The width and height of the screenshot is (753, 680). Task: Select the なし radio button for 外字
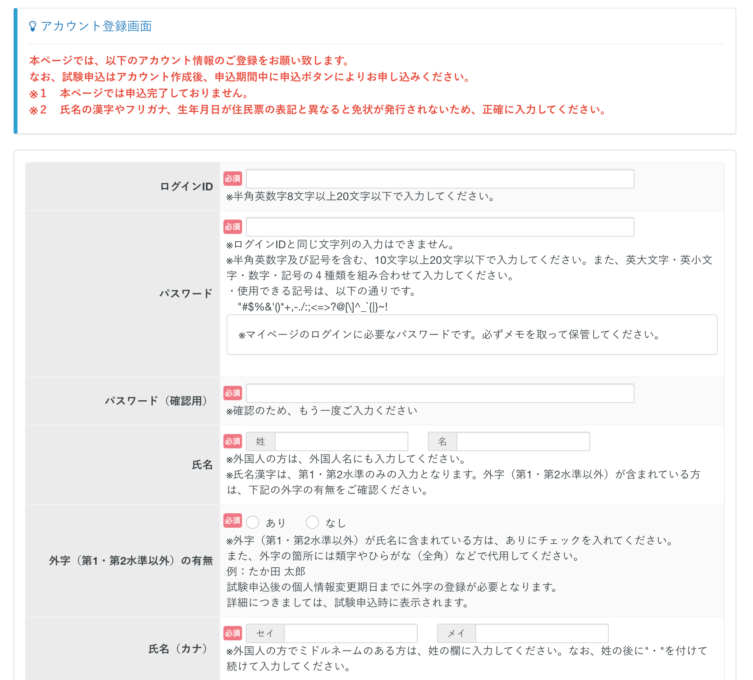pos(312,522)
